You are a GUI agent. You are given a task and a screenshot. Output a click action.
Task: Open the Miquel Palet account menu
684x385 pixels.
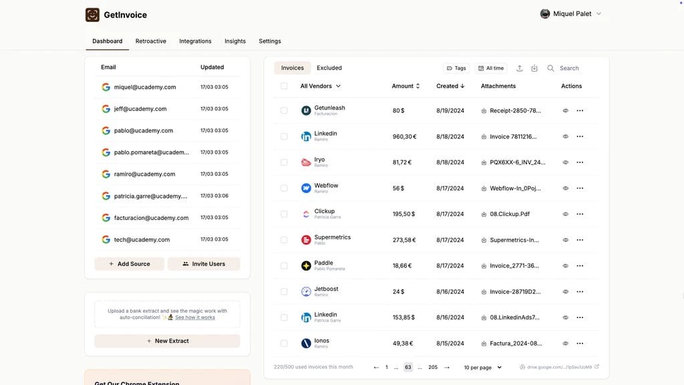[x=571, y=13]
